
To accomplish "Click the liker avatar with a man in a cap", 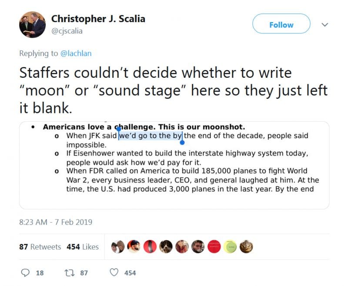I will click(134, 246).
